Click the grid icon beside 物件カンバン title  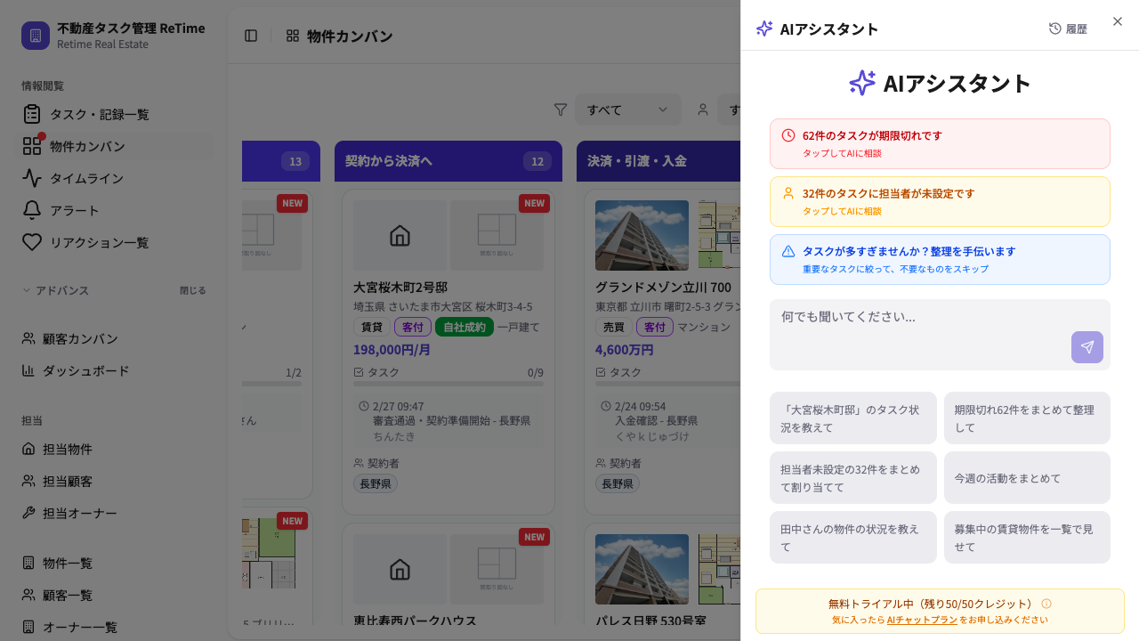pyautogui.click(x=292, y=36)
